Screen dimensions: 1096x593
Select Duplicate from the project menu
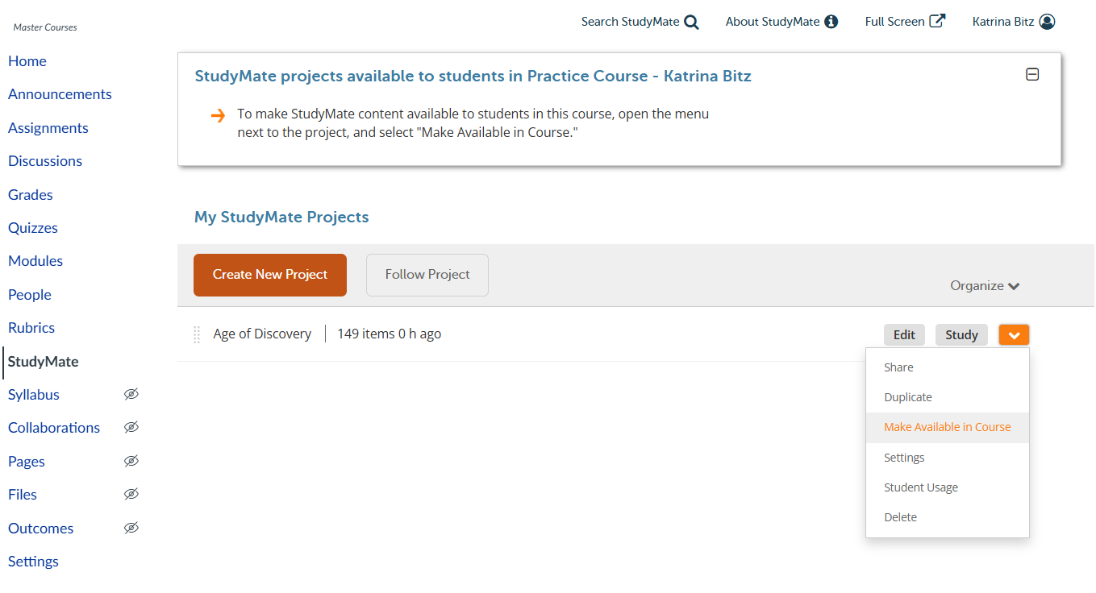pyautogui.click(x=907, y=397)
